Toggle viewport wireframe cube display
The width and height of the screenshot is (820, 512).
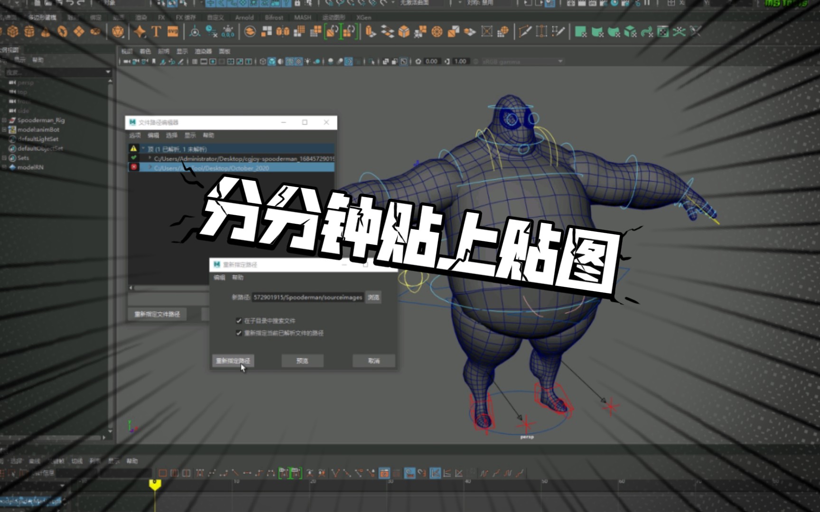click(x=263, y=62)
